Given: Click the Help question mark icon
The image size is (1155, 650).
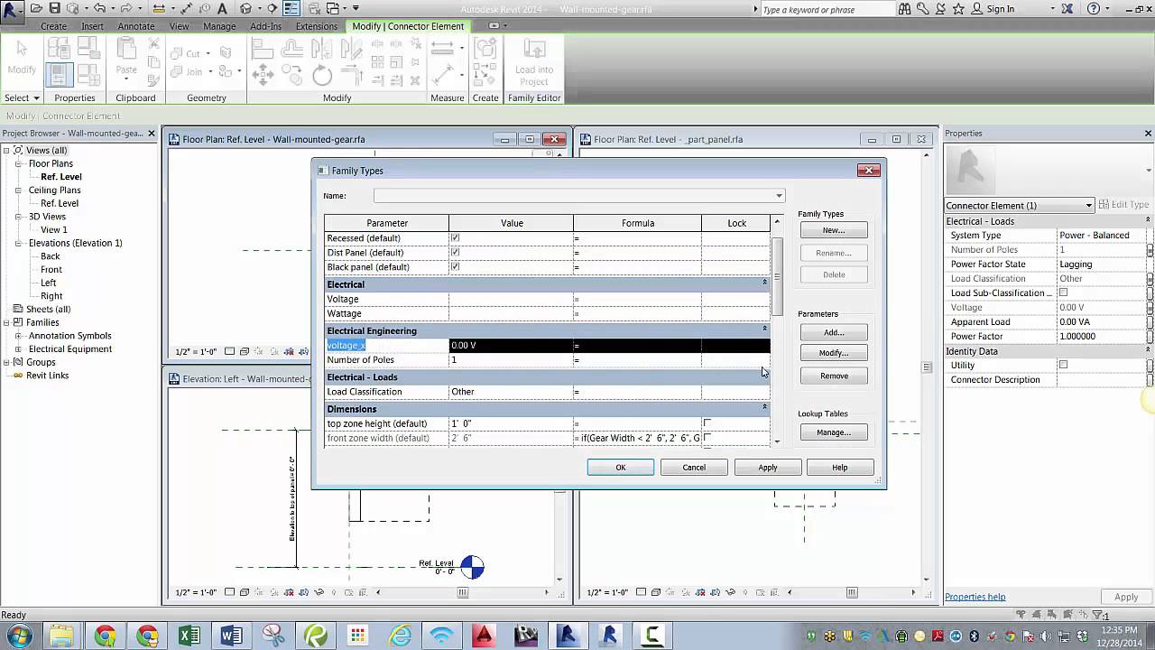Looking at the screenshot, I should click(x=1095, y=9).
